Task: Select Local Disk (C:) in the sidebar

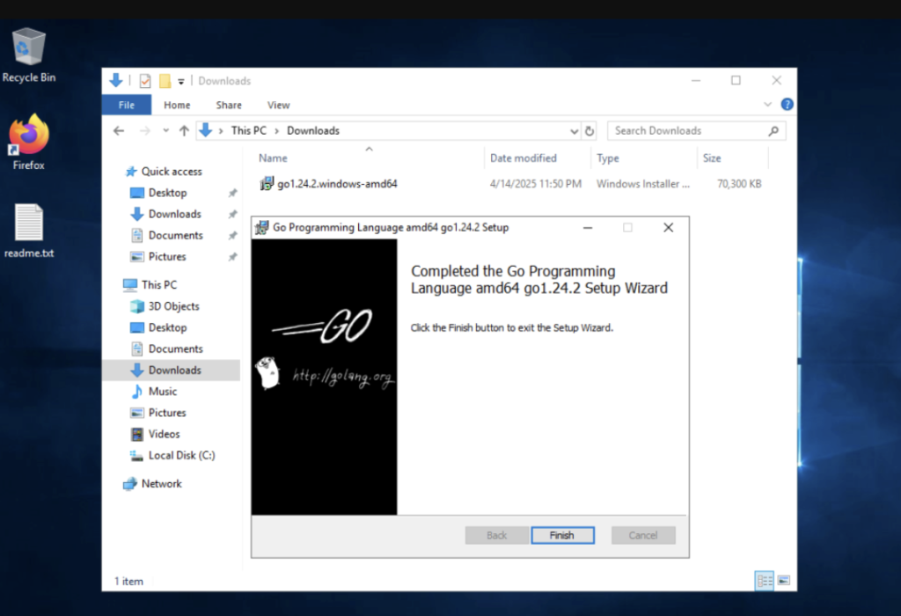Action: (x=180, y=455)
